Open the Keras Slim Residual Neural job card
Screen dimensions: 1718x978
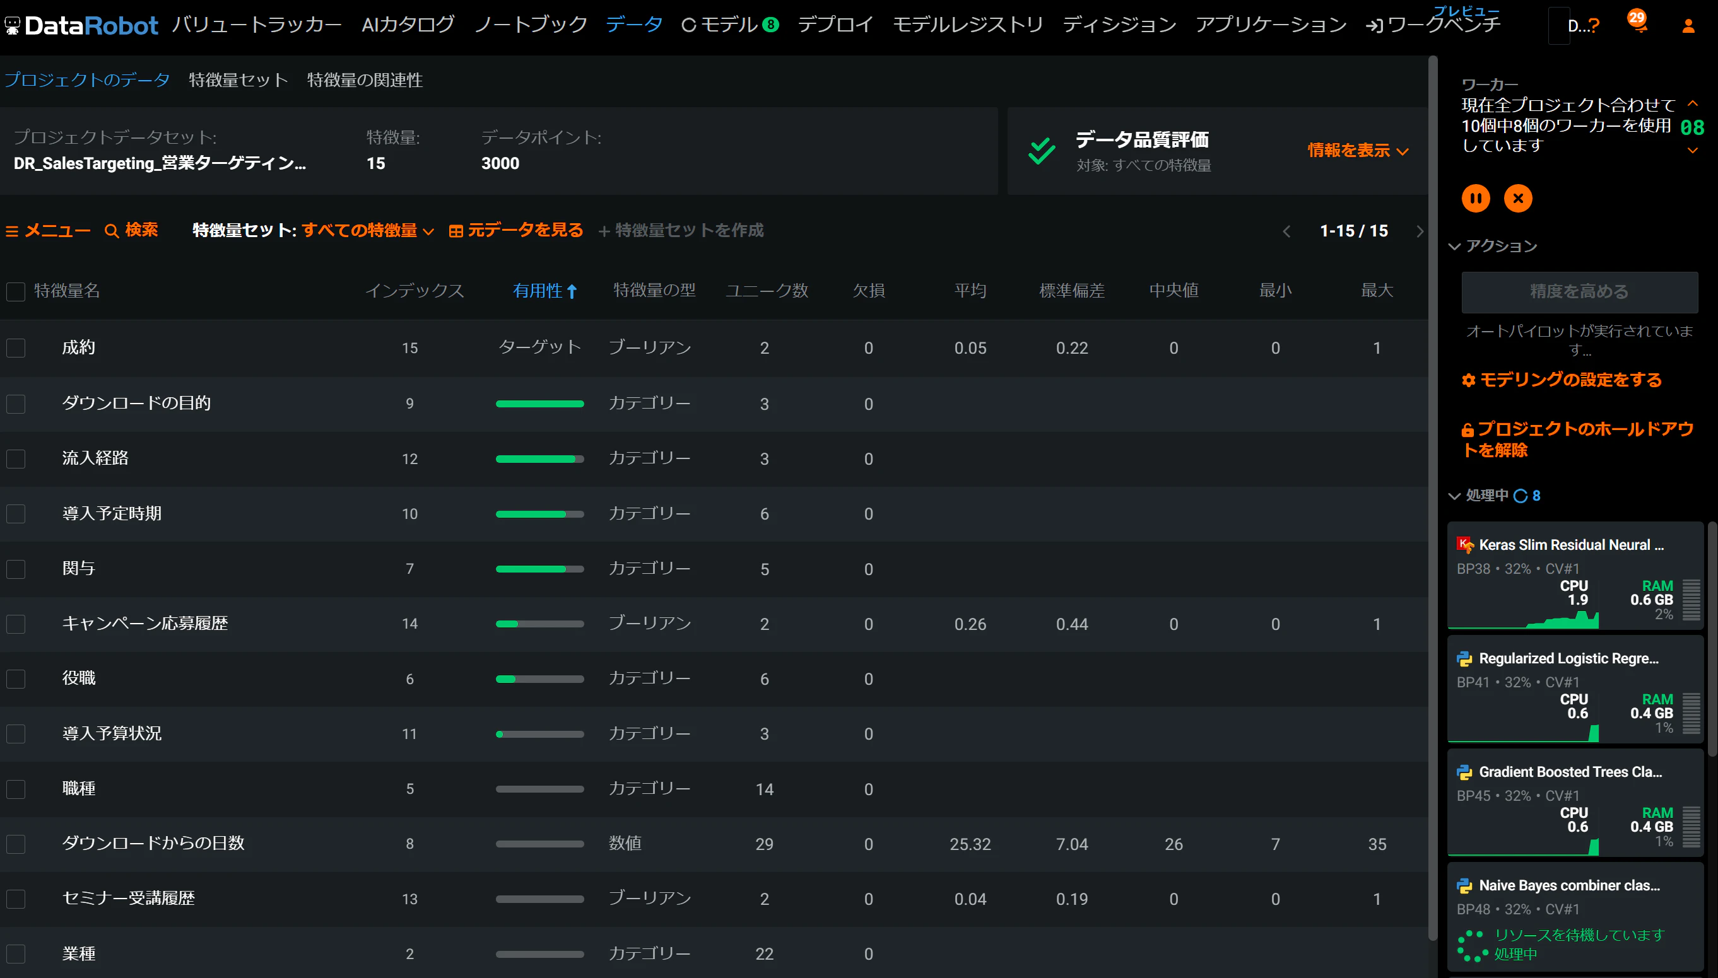[1575, 576]
